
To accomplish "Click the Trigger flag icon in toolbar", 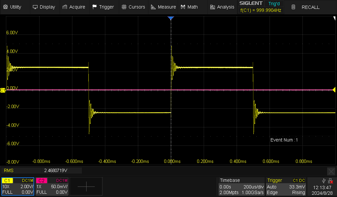I will (95, 7).
